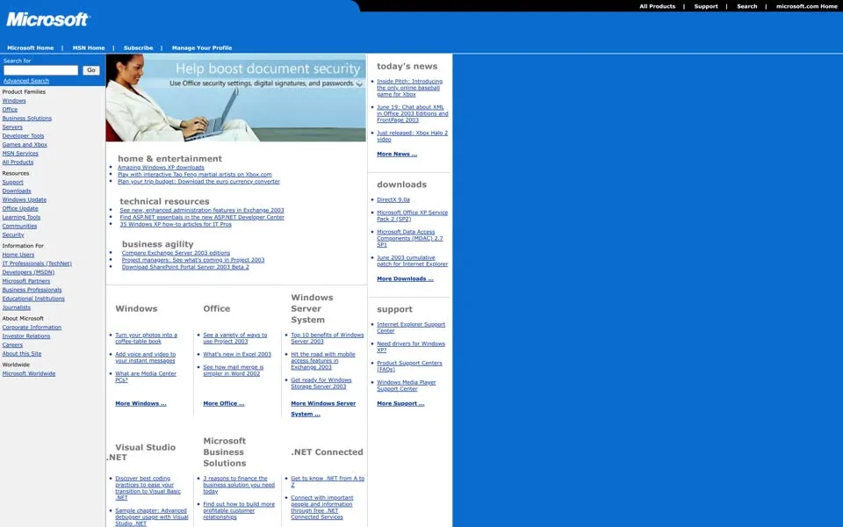This screenshot has width=843, height=527.
Task: Click into the Search for text box
Action: coord(41,70)
